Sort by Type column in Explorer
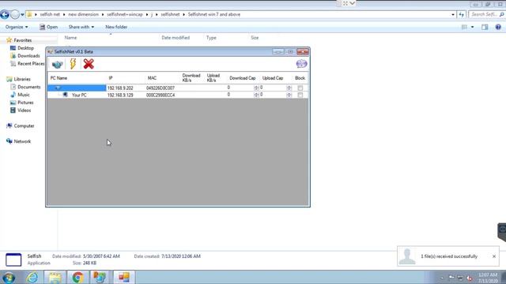 click(211, 38)
